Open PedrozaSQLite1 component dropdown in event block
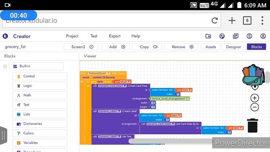The width and height of the screenshot is (270, 152). click(x=99, y=73)
